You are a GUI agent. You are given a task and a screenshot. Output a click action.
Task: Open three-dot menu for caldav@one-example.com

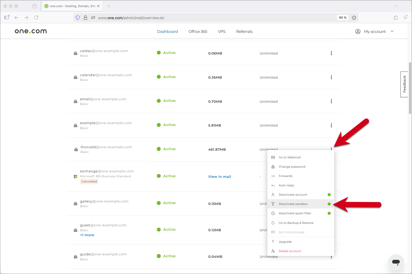(x=331, y=53)
